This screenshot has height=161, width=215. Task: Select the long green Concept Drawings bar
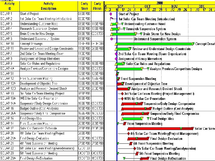pos(155,44)
